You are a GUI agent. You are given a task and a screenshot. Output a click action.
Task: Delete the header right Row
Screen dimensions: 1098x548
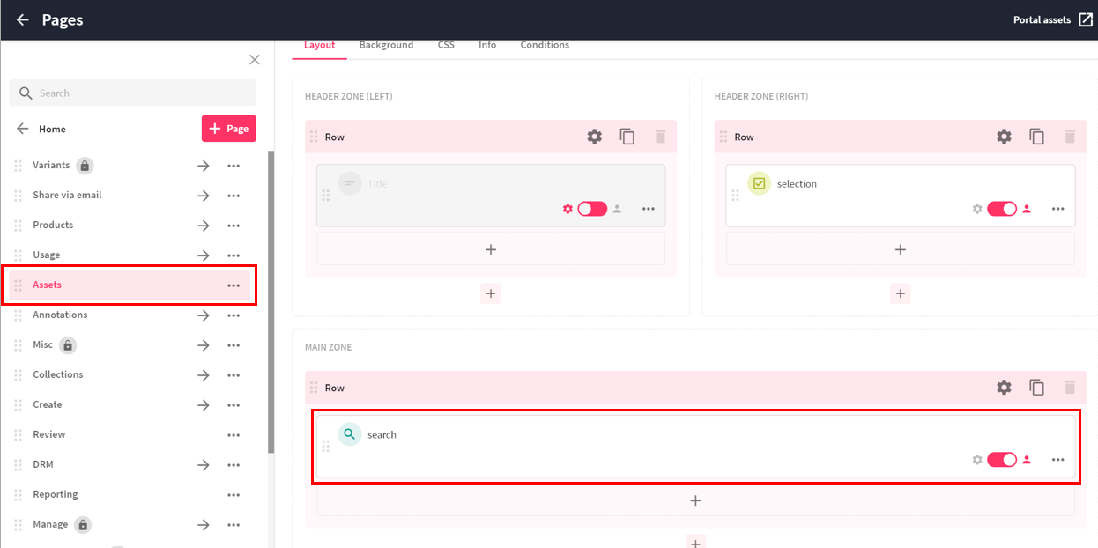click(x=1070, y=137)
